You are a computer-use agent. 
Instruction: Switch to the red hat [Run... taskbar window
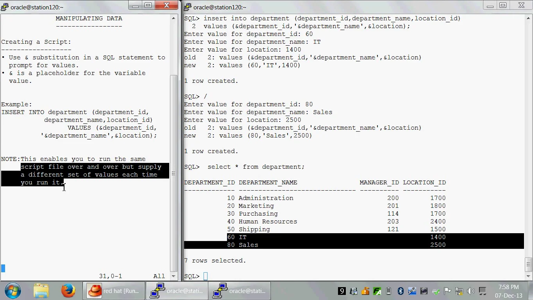[x=113, y=291]
